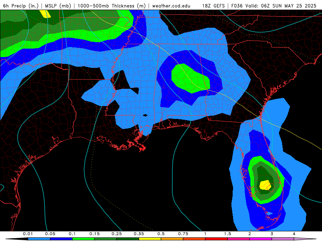Click the dark blue legend swatch after 0.05
The width and height of the screenshot is (322, 241).
pos(61,239)
